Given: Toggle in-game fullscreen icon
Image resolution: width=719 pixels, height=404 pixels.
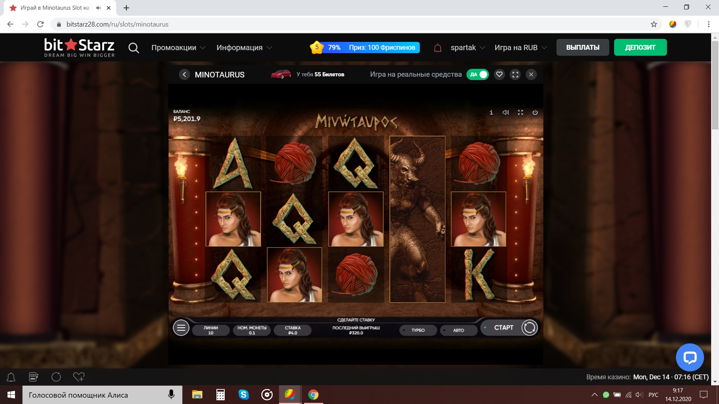Looking at the screenshot, I should (x=521, y=112).
